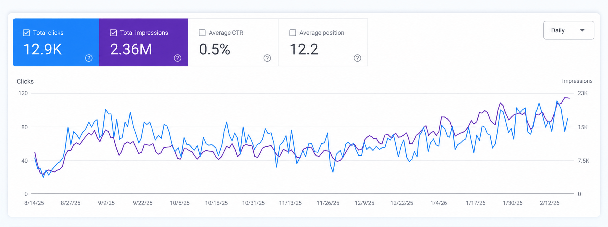Click the 10/5/25 date label

(180, 203)
